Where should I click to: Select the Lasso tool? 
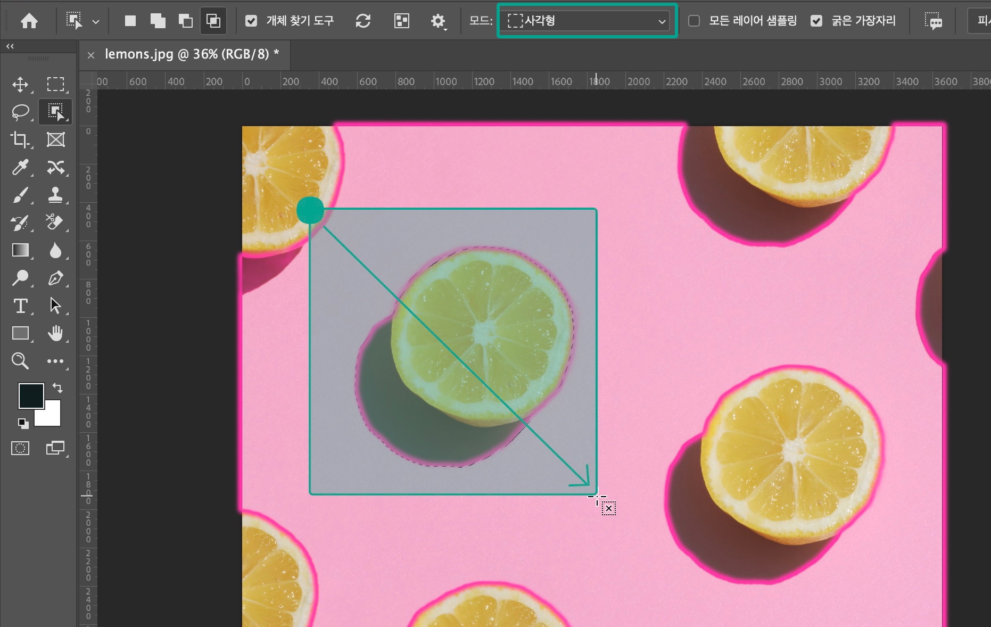[x=20, y=112]
